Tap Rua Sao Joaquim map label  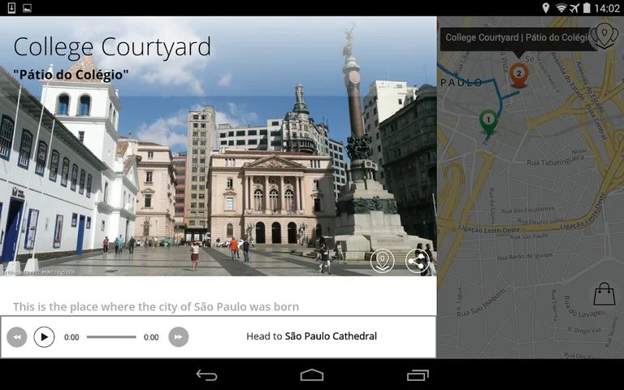point(481,303)
